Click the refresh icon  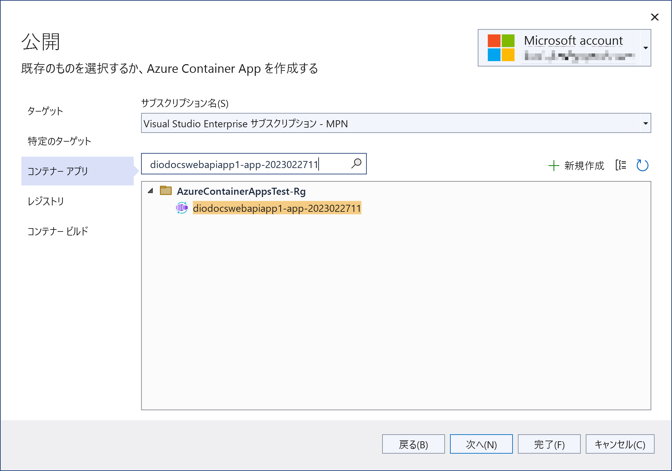(642, 165)
